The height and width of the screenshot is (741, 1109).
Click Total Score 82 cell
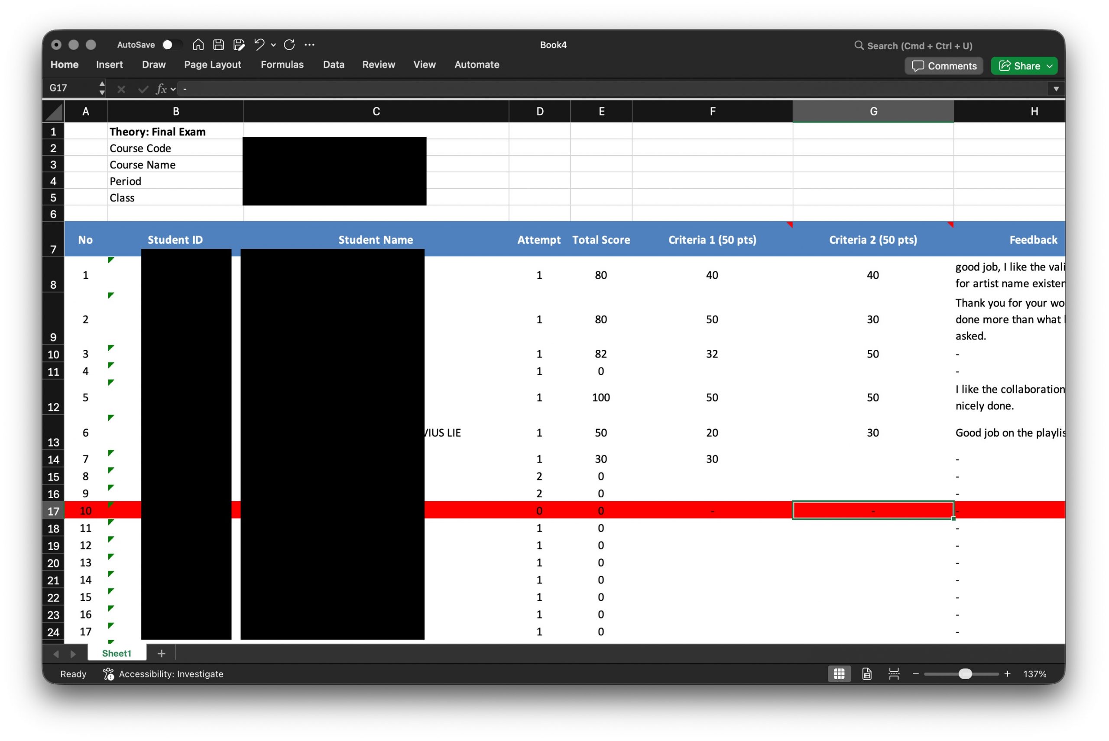(x=600, y=354)
